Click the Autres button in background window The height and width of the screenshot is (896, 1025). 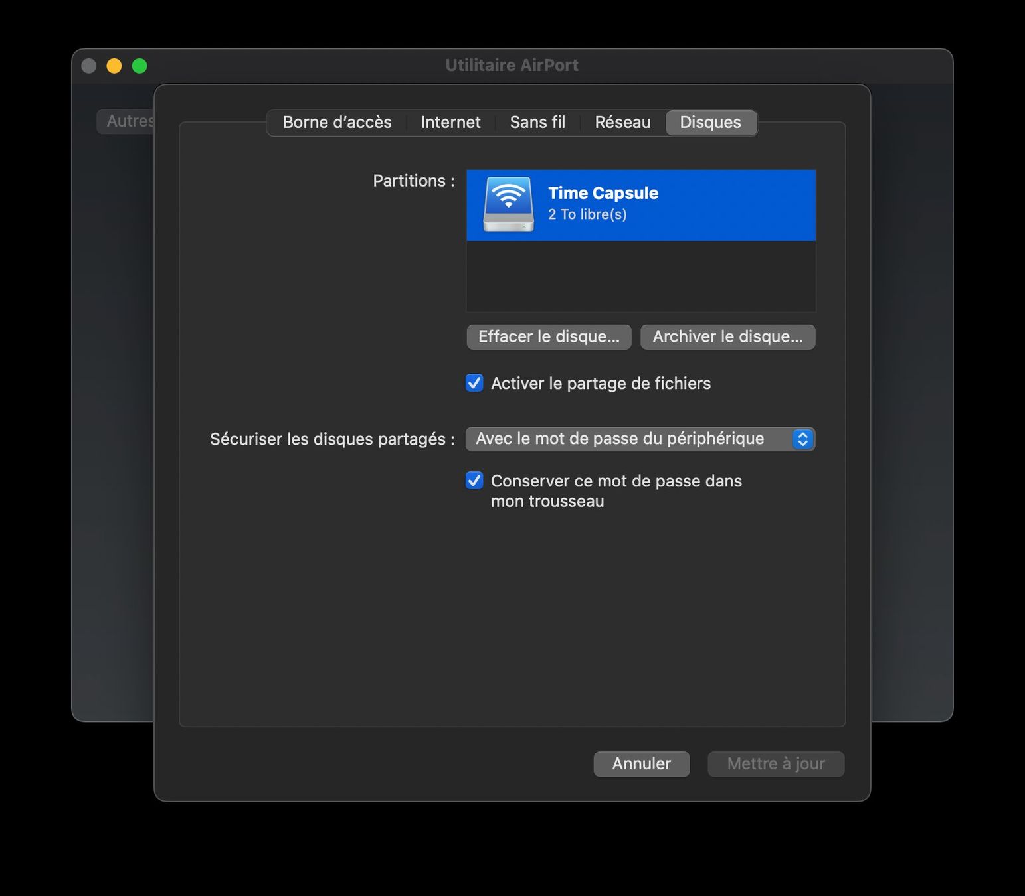126,121
